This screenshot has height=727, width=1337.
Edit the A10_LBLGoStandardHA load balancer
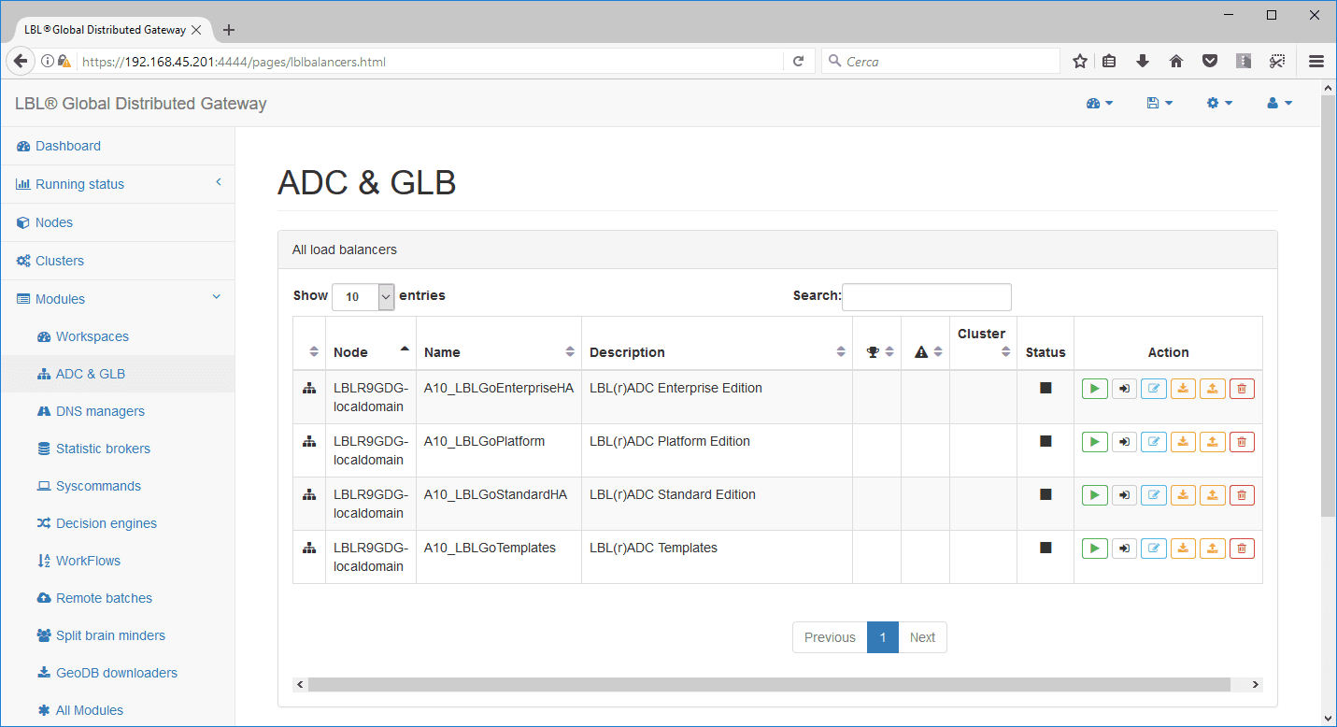click(1154, 495)
